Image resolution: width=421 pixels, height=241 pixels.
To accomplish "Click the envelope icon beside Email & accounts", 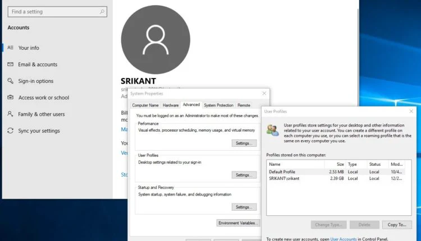I will point(10,64).
